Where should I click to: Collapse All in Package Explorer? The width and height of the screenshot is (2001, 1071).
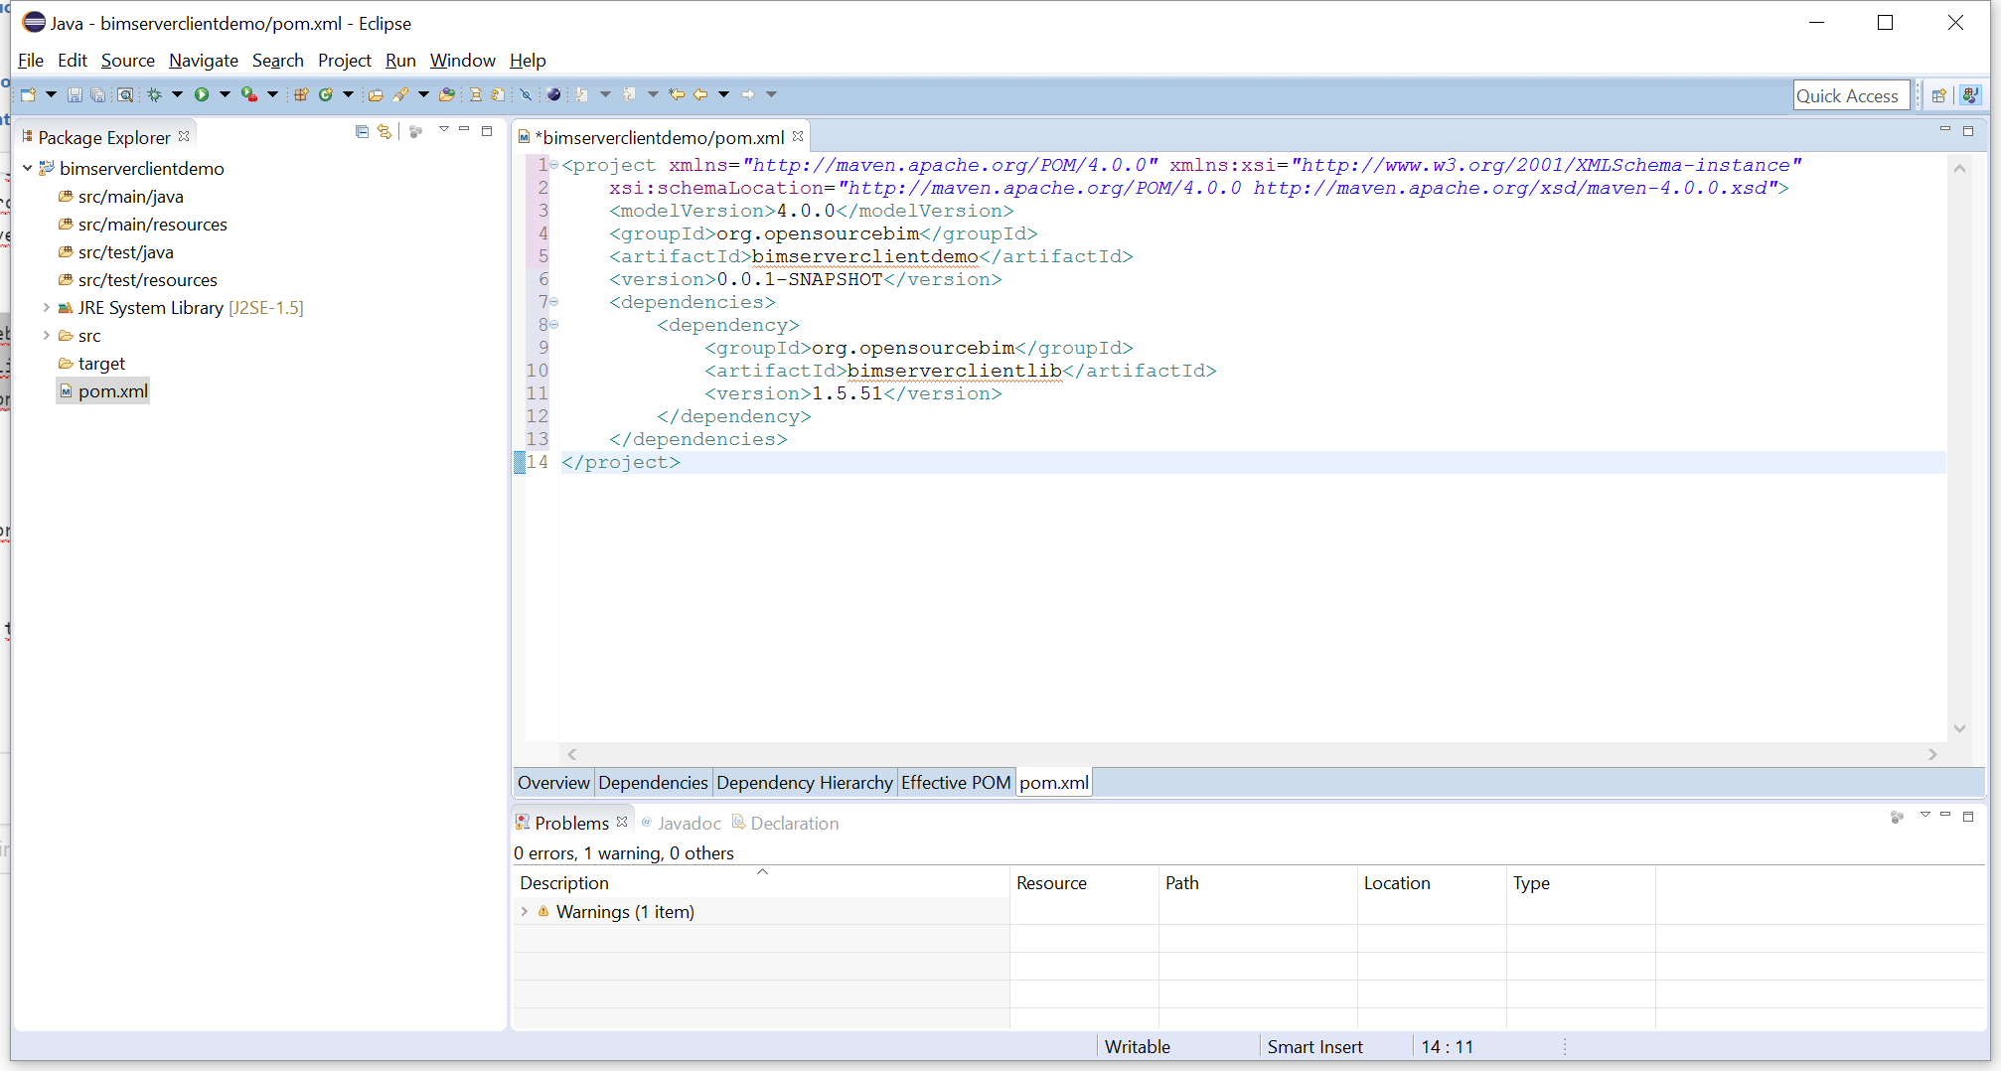pos(362,131)
